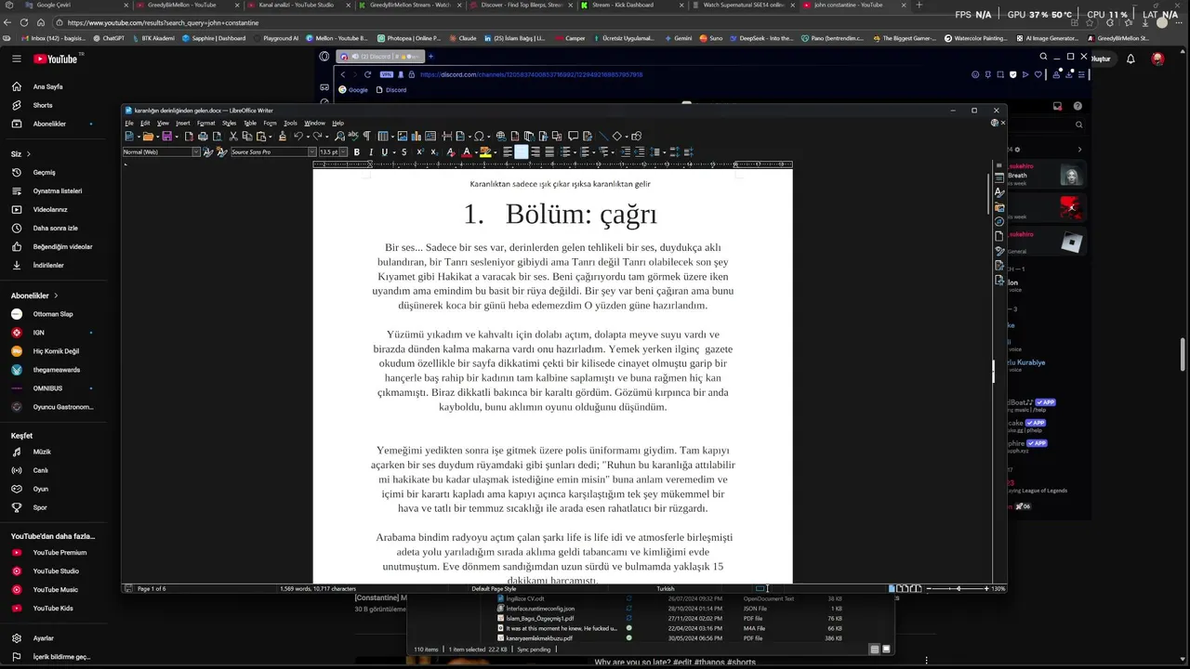
Task: Toggle Align Left paragraph button
Action: 508,151
